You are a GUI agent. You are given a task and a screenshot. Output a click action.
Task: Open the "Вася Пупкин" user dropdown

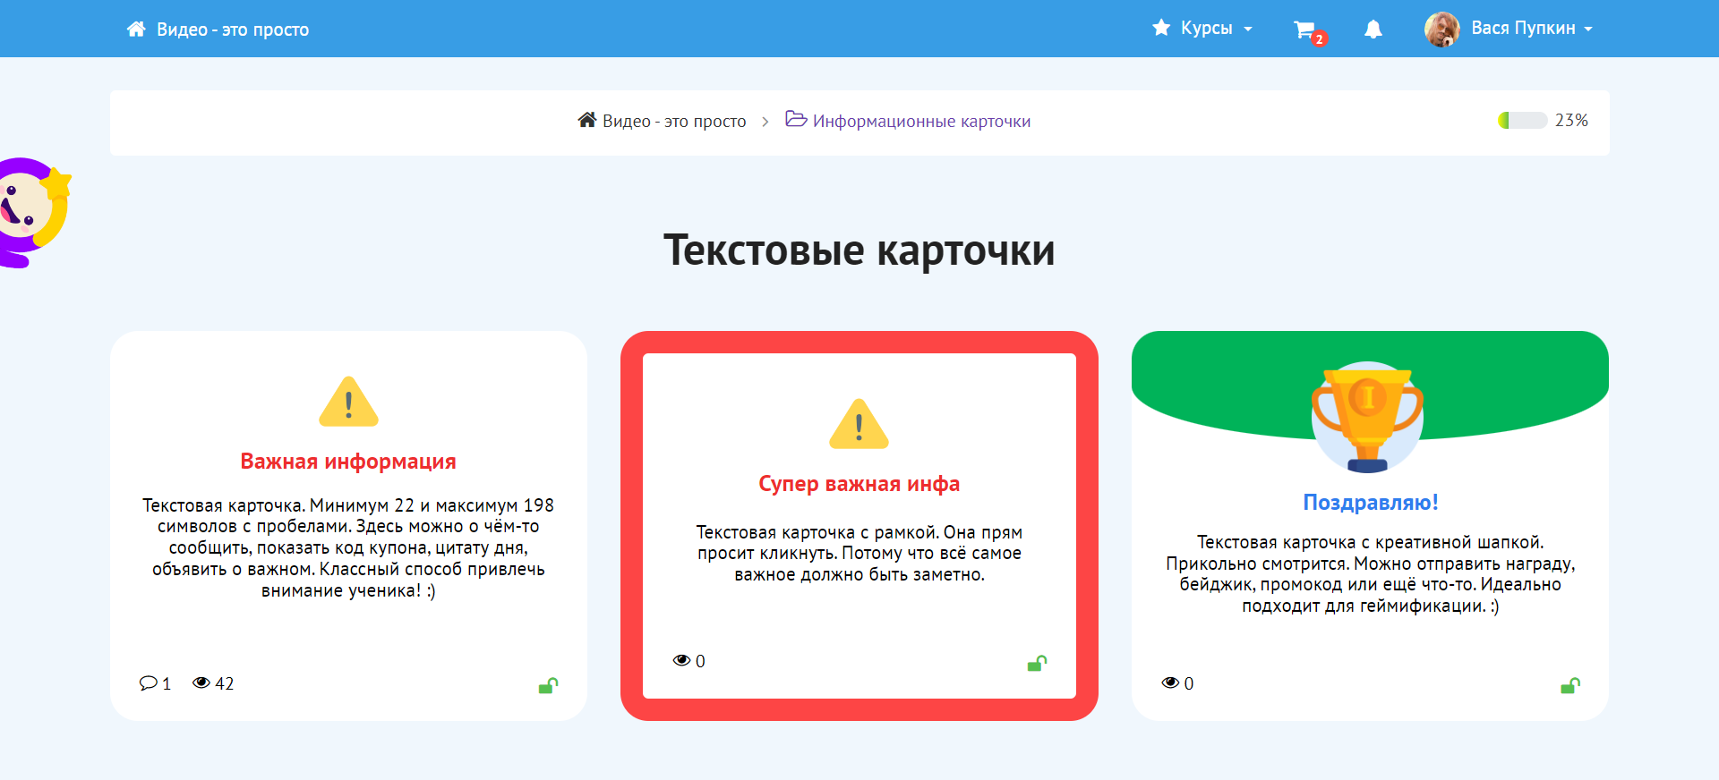tap(1531, 29)
